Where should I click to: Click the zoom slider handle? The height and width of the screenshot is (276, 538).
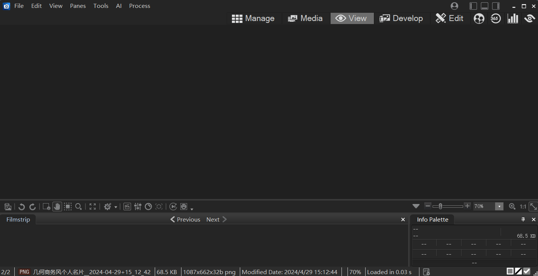(x=440, y=206)
